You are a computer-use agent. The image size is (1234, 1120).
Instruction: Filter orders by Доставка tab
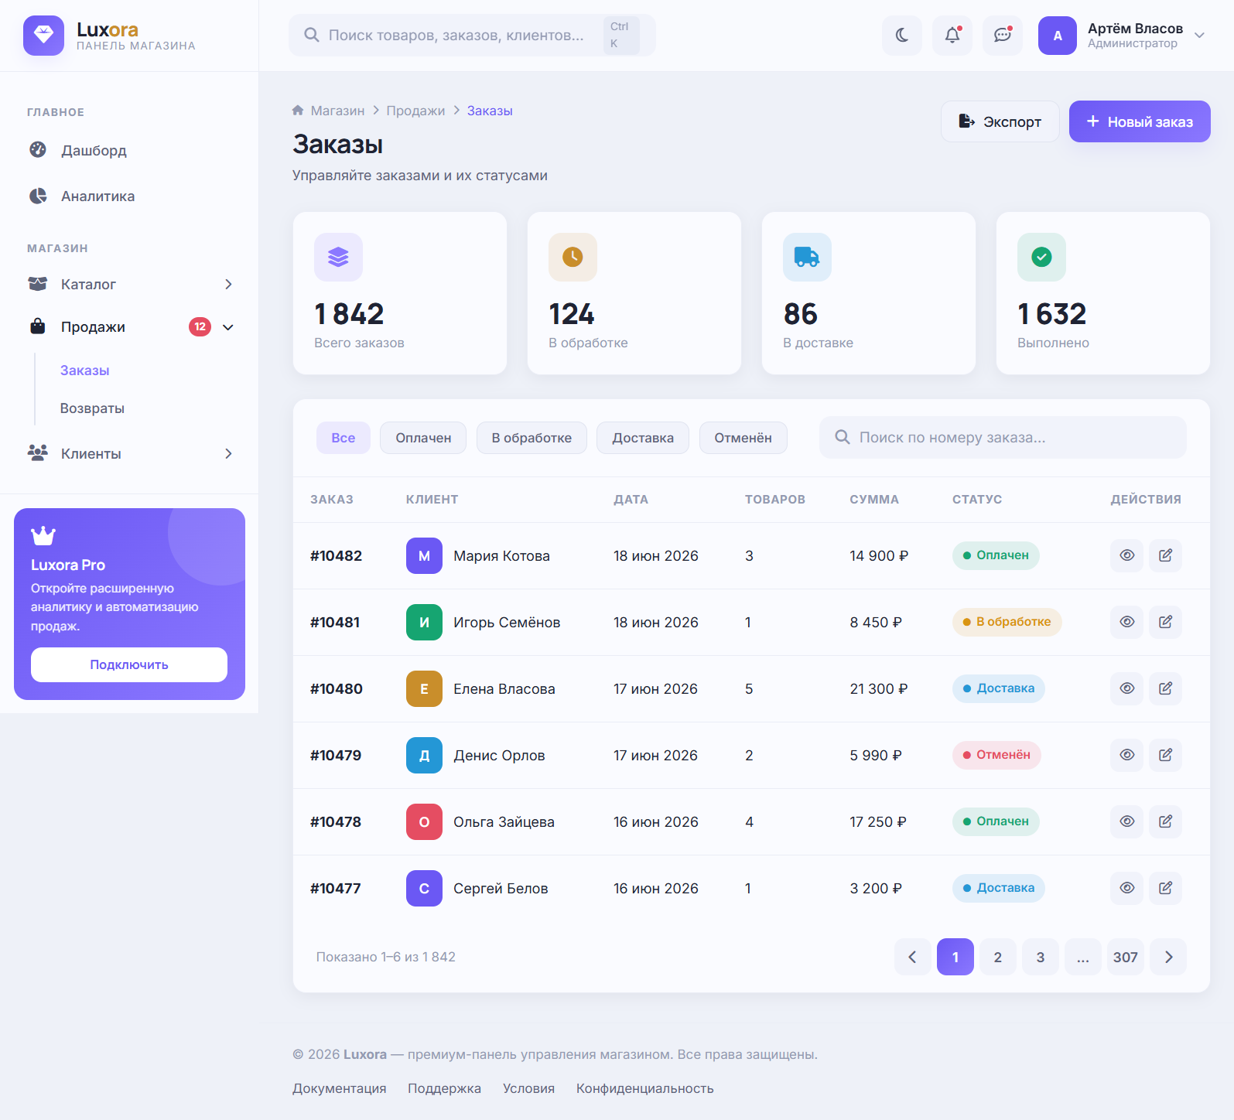point(643,438)
